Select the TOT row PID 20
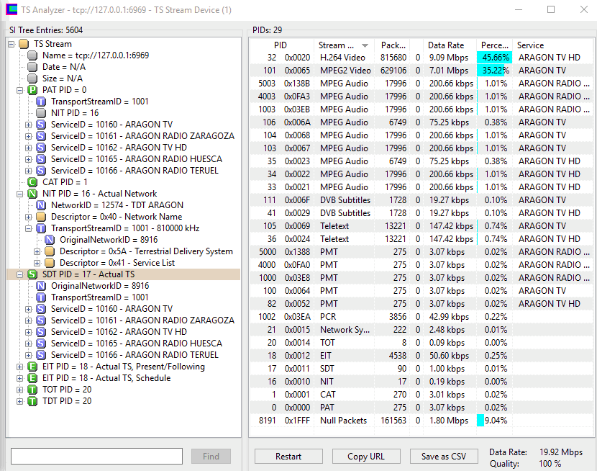 tap(421, 343)
